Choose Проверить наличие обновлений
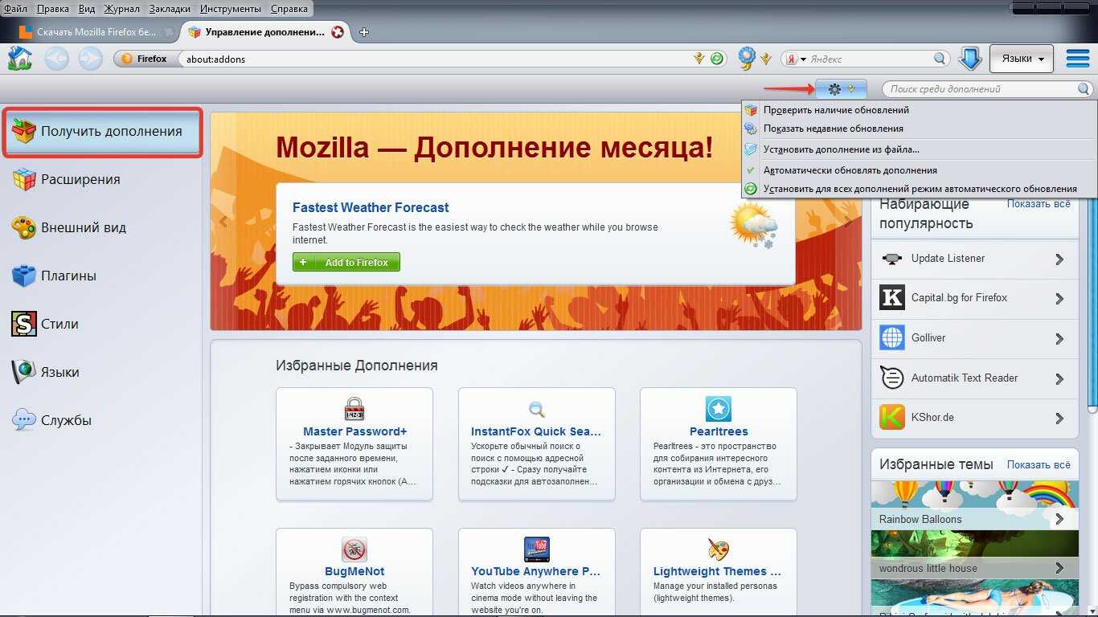Viewport: 1098px width, 617px height. [x=919, y=110]
